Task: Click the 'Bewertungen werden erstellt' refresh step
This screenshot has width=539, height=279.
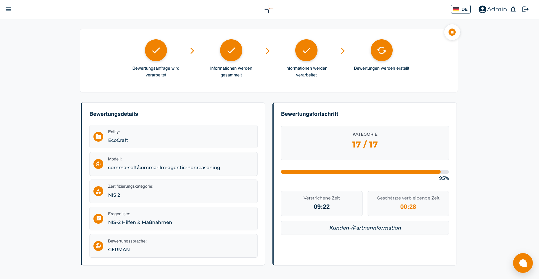Action: tap(381, 50)
